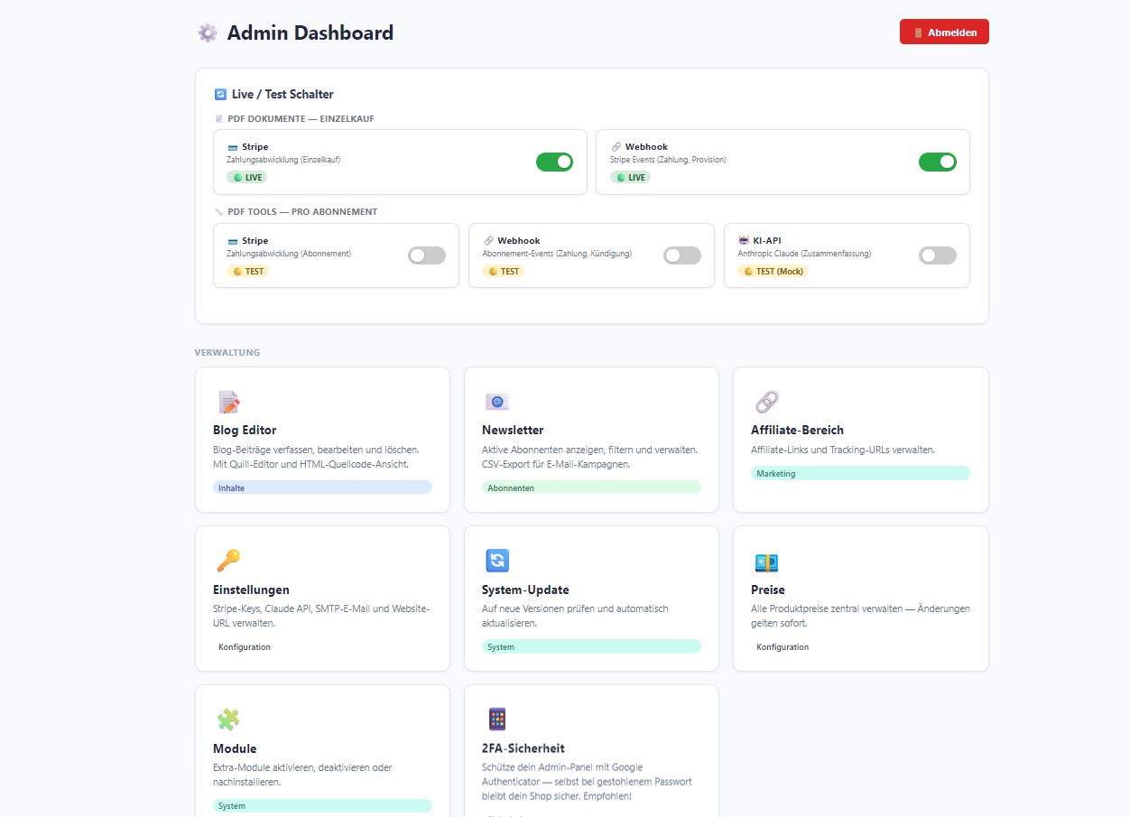Click the Webhook link icon for Abonnement-Events
The width and height of the screenshot is (1130, 817).
pyautogui.click(x=488, y=241)
